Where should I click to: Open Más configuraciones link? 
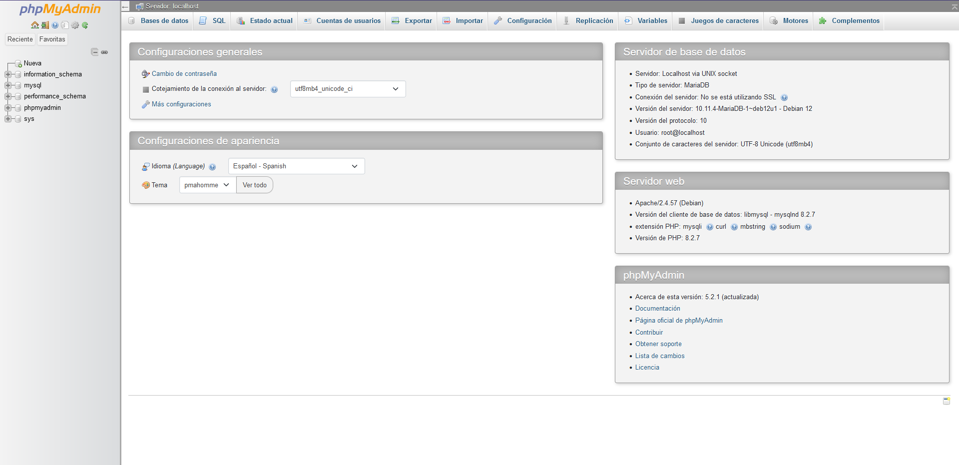coord(181,104)
